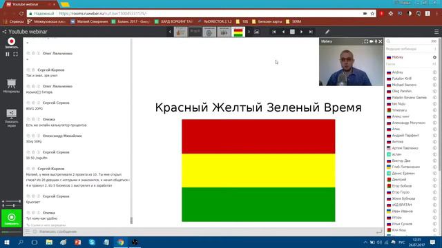442x248 pixels.
Task: Select participant Александр Могулкин
Action: pyautogui.click(x=409, y=123)
